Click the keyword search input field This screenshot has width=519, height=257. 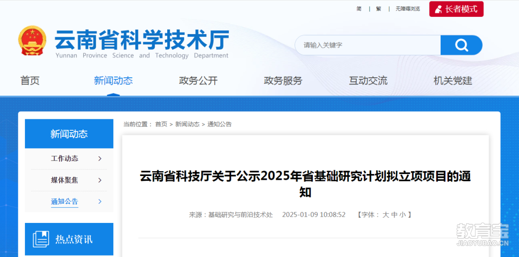(x=368, y=45)
